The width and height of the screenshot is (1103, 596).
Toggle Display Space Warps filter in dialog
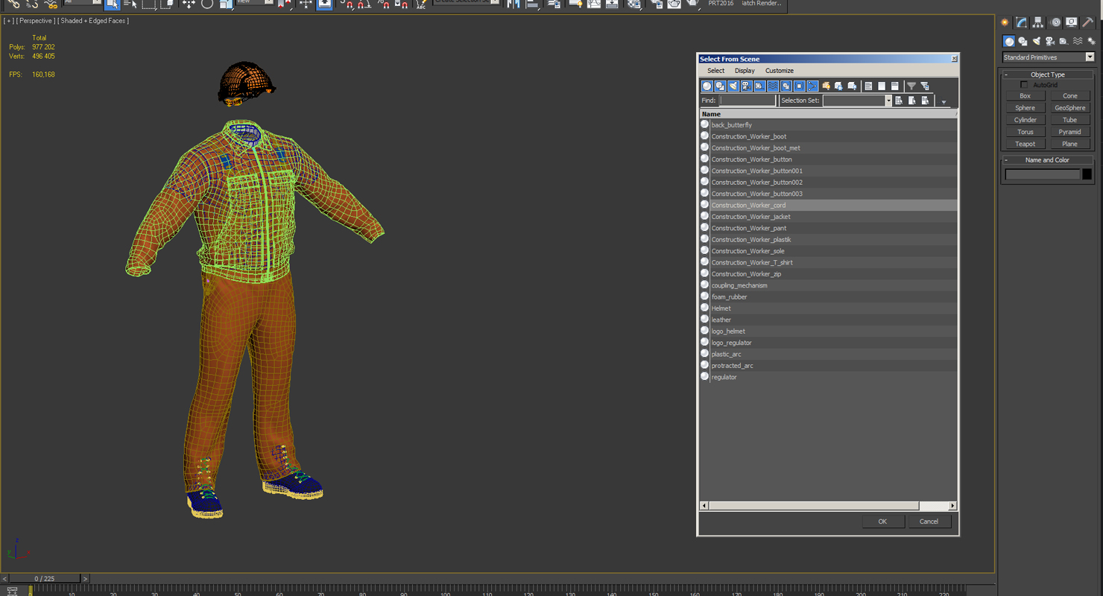(773, 86)
